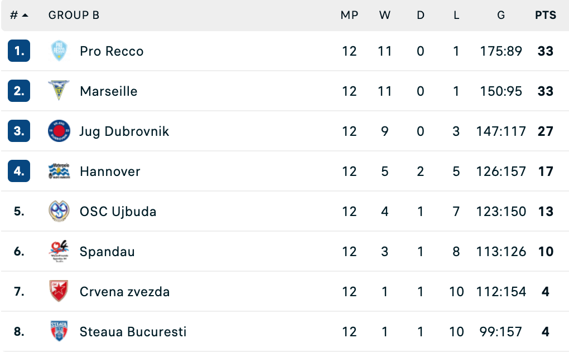Sort by the G goals column header
The image size is (569, 353).
tap(500, 16)
